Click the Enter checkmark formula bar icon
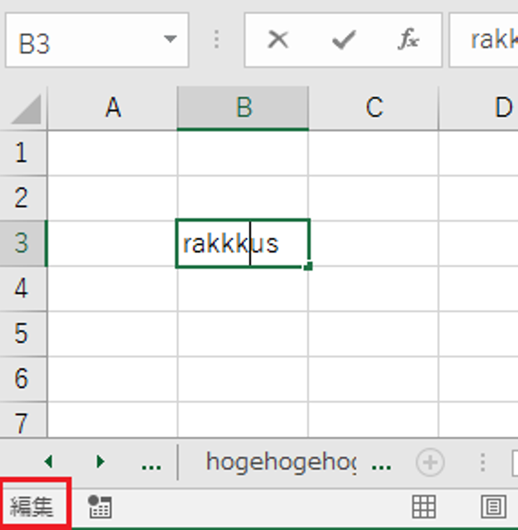This screenshot has height=530, width=518. (344, 40)
